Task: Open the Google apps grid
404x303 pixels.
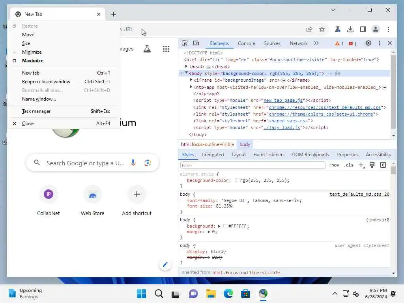Action: [x=166, y=49]
